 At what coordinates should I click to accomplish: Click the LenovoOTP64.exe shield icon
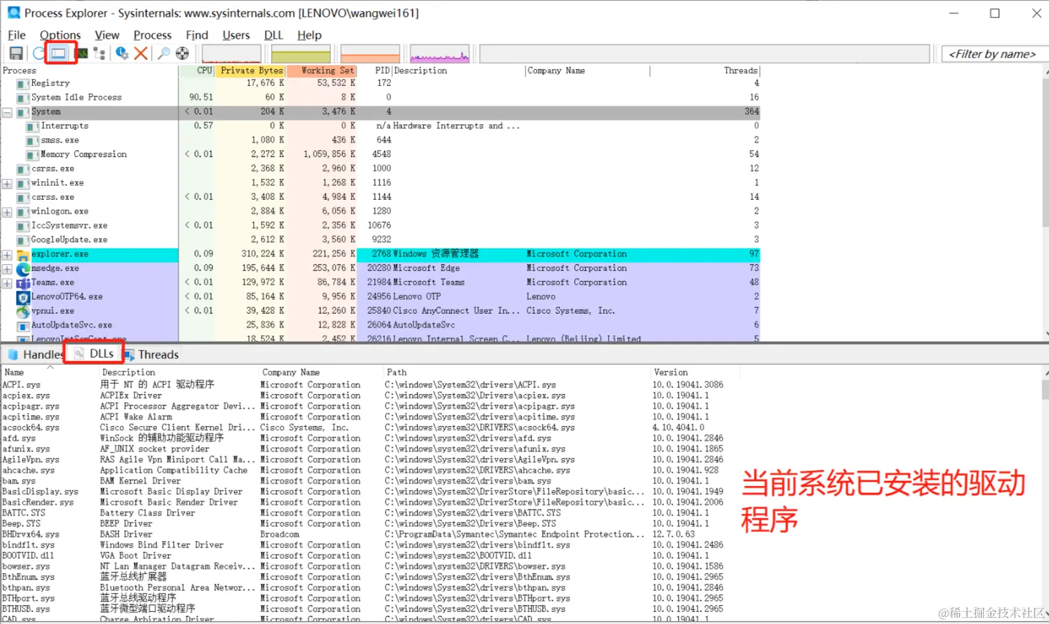pos(23,298)
